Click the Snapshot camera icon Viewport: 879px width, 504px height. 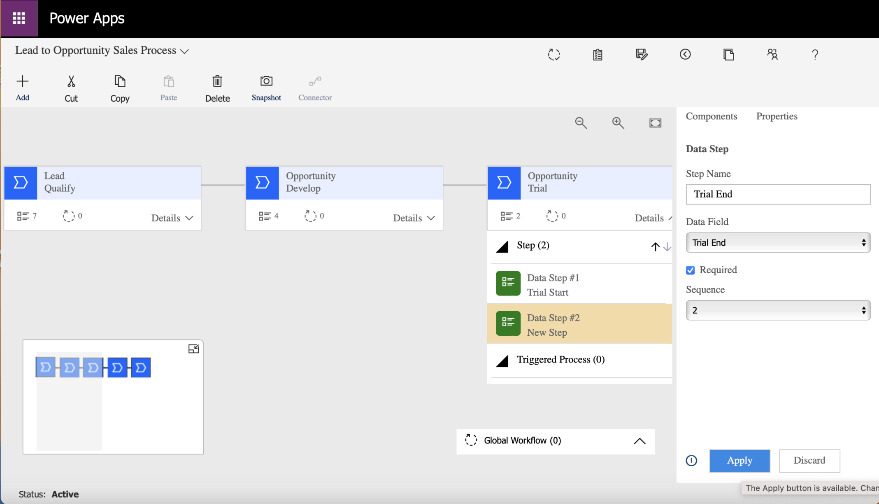coord(266,81)
